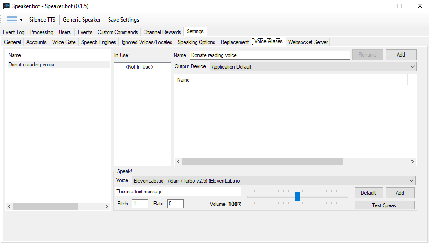Expand the Output Device dropdown
Viewport: 429px width, 244px height.
412,67
